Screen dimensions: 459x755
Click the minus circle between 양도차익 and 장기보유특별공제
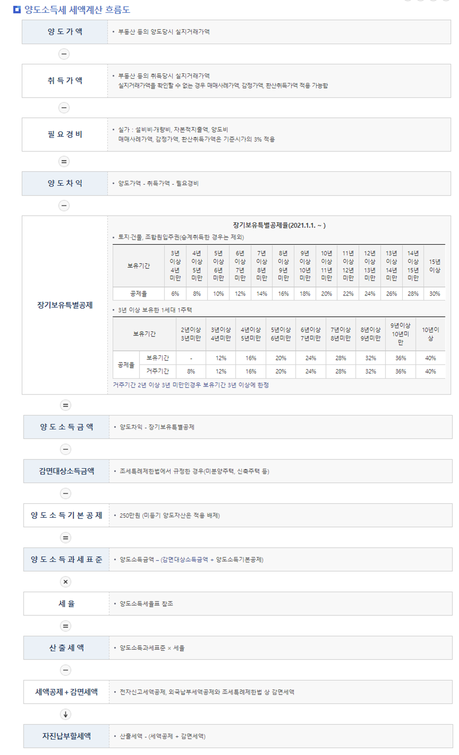pyautogui.click(x=64, y=205)
